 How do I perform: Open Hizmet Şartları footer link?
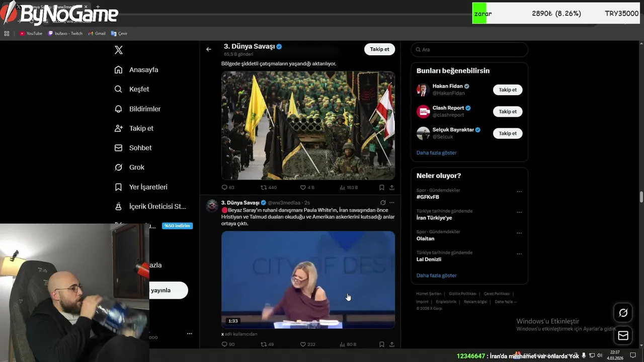(x=429, y=294)
